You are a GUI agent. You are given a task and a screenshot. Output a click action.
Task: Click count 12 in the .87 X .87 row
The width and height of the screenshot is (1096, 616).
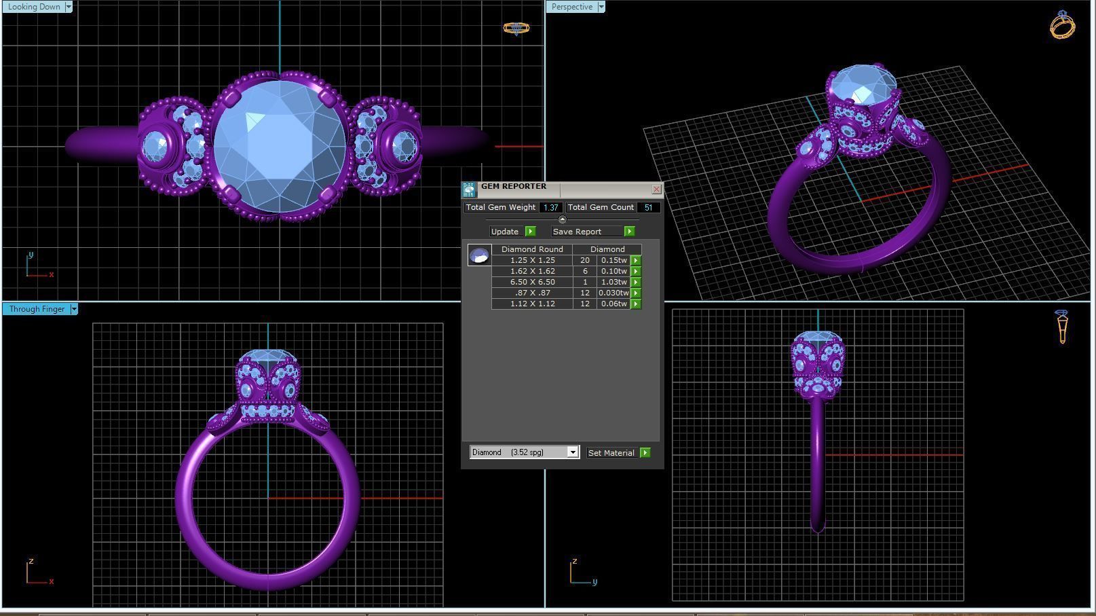(585, 293)
